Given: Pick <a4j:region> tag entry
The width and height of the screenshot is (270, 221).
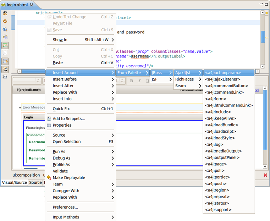Looking at the screenshot, I should pos(229,190).
